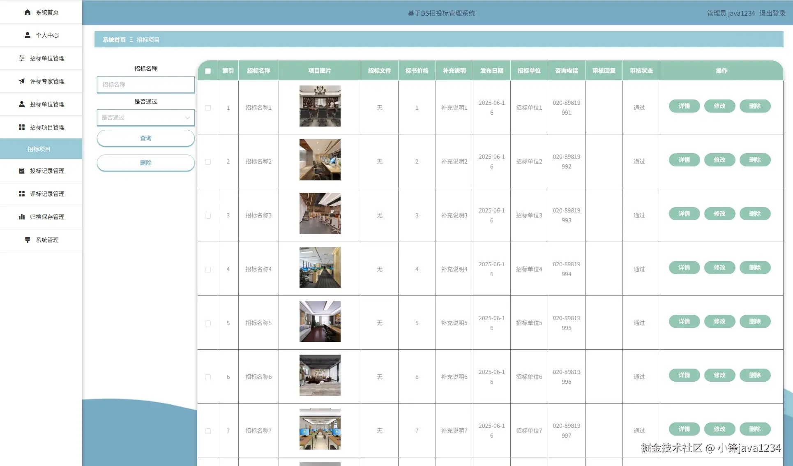Open the project image thumbnail for 招标名称3

click(x=320, y=214)
